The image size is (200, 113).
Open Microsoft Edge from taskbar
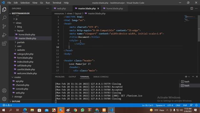(25, 110)
